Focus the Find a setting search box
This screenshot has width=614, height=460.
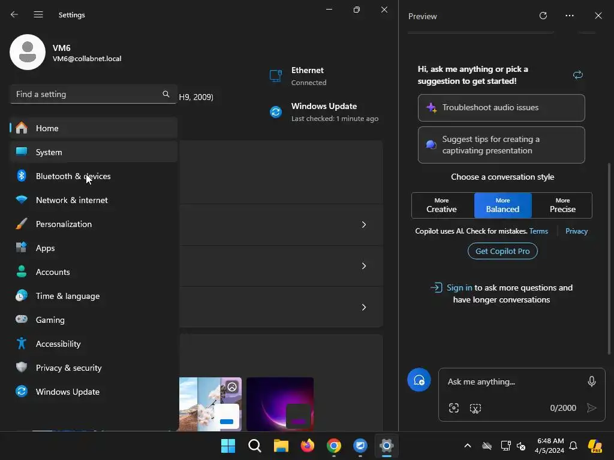[x=93, y=94]
